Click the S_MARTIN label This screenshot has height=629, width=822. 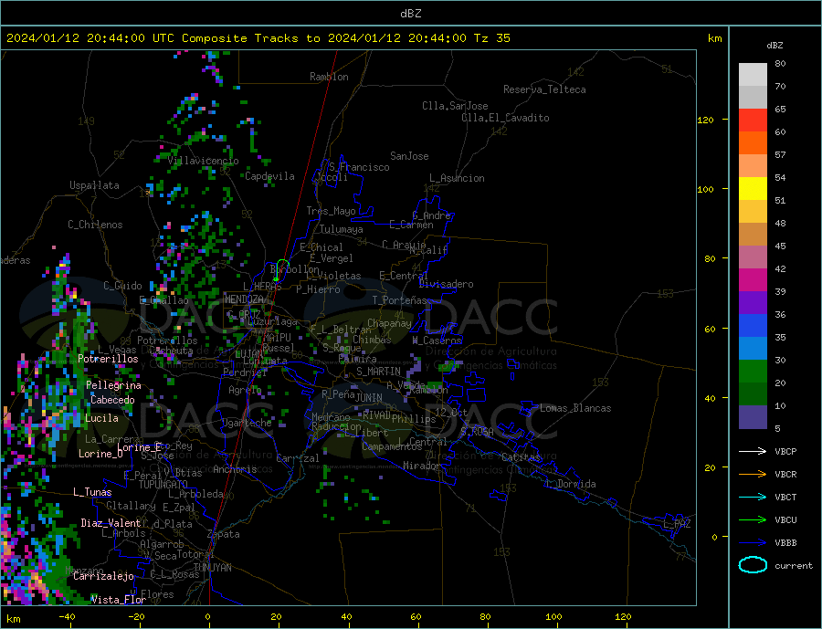click(x=378, y=372)
